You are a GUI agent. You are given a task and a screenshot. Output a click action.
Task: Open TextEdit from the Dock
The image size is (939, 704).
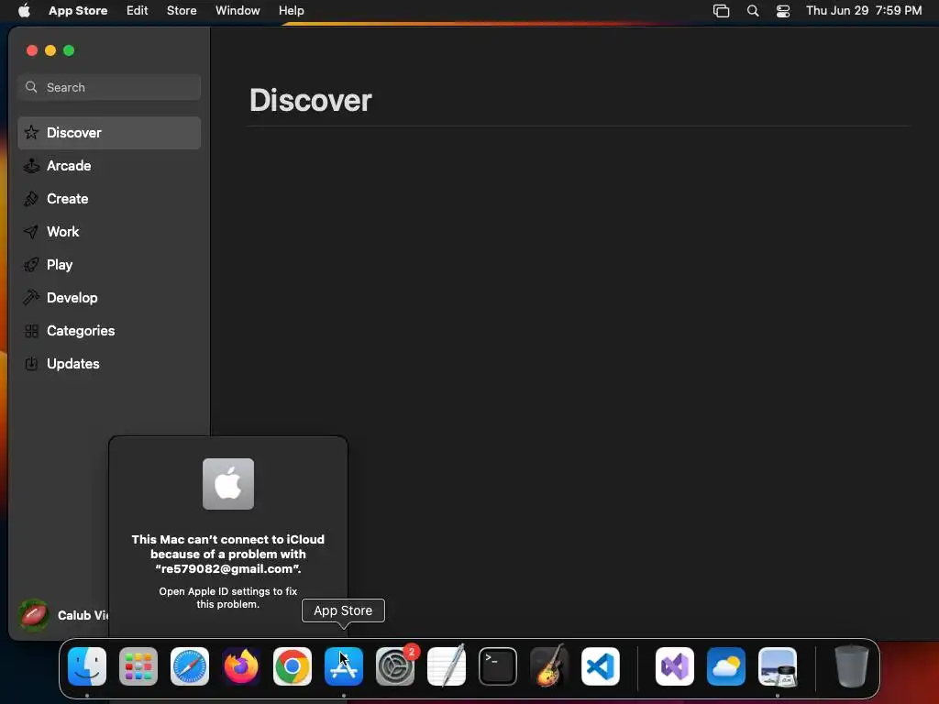(x=447, y=665)
